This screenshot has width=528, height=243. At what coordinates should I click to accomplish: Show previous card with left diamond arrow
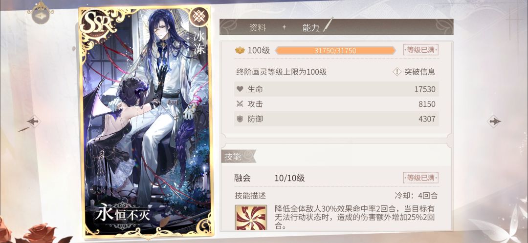pyautogui.click(x=34, y=121)
